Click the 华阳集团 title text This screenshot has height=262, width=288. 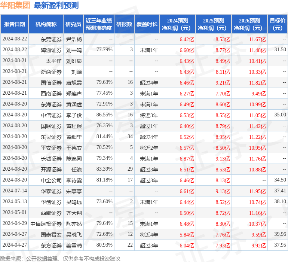click(x=15, y=5)
